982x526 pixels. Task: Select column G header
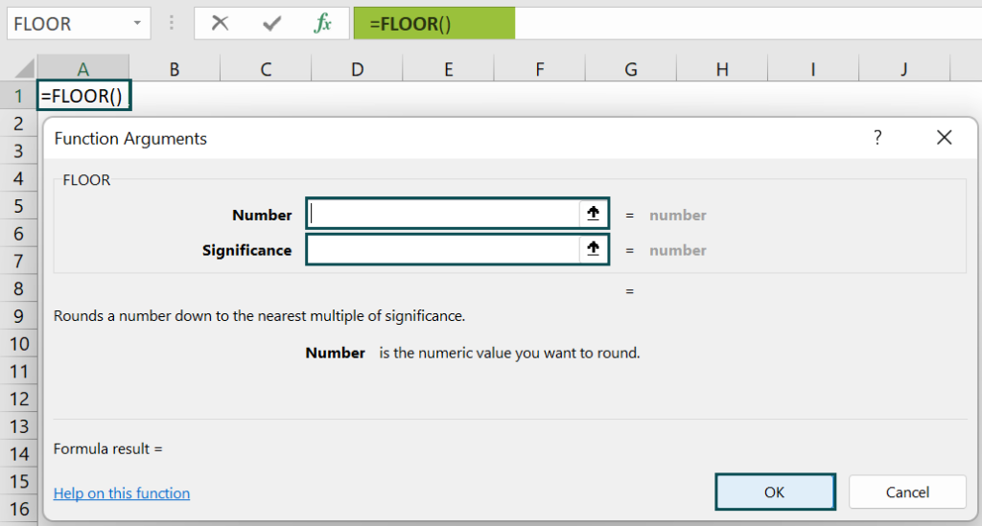pyautogui.click(x=631, y=68)
